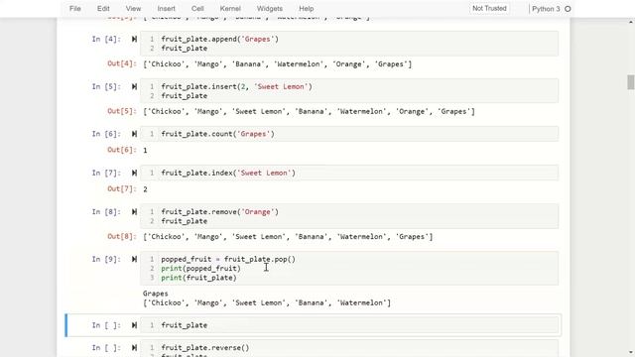Viewport: 635px width, 357px height.
Task: Click the print(popped_fruit) line in cell 9
Action: [x=200, y=269]
